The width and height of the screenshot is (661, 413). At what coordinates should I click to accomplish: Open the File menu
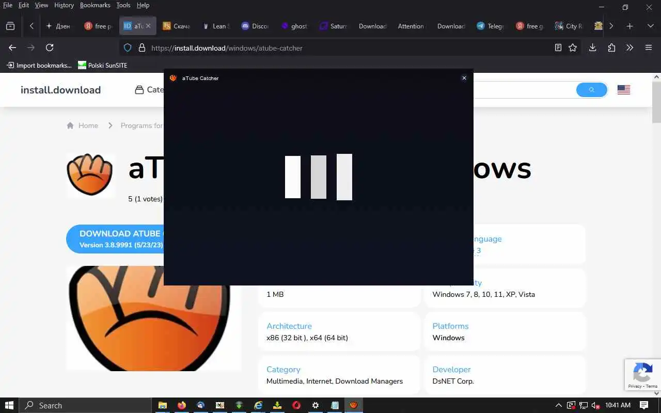point(8,5)
